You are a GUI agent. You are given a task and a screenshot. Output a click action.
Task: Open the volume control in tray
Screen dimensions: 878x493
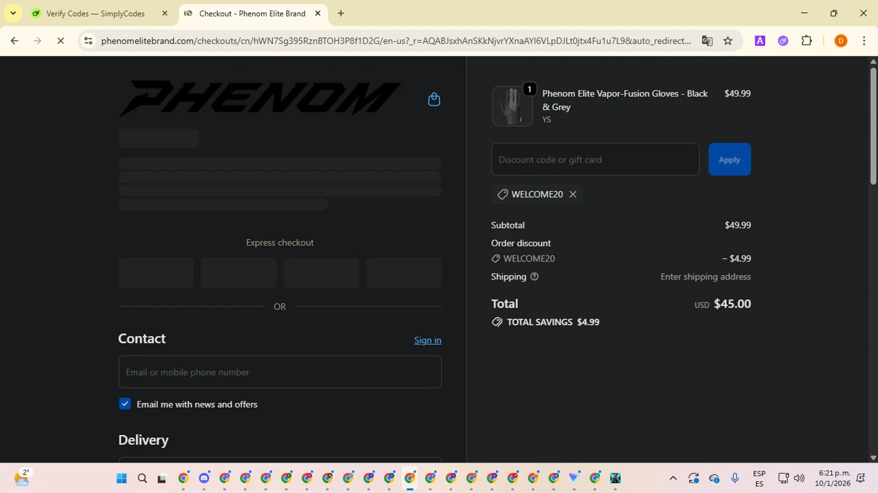tap(800, 478)
